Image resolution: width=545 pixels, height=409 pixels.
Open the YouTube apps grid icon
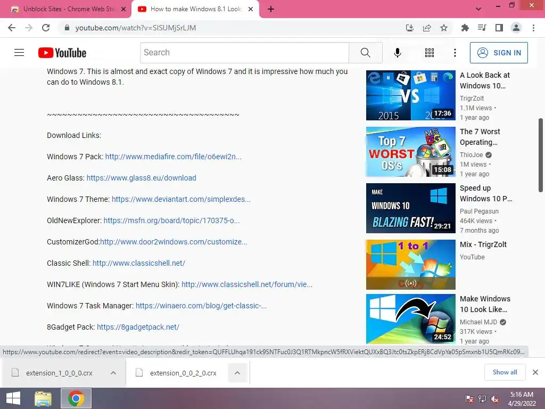(x=430, y=53)
